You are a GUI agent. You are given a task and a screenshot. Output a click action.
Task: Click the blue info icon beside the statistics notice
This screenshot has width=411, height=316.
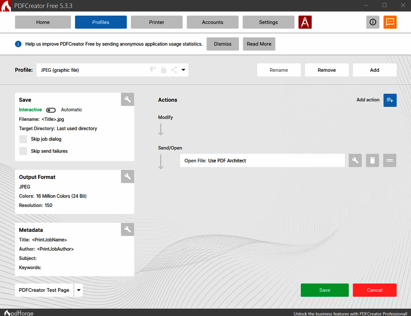click(x=18, y=44)
